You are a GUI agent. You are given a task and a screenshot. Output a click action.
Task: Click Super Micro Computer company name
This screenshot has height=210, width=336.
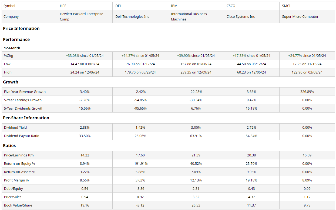point(300,17)
